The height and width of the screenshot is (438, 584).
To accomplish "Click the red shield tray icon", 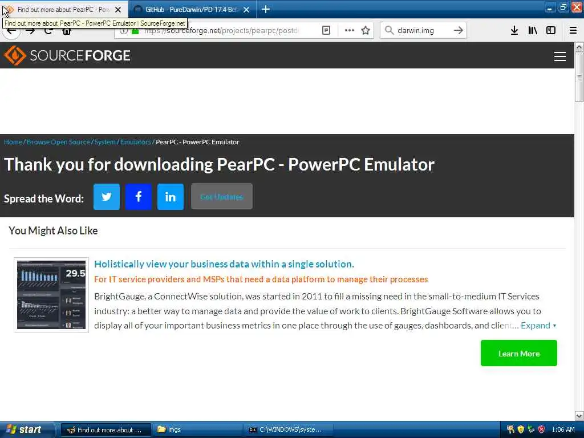I will 541,429.
